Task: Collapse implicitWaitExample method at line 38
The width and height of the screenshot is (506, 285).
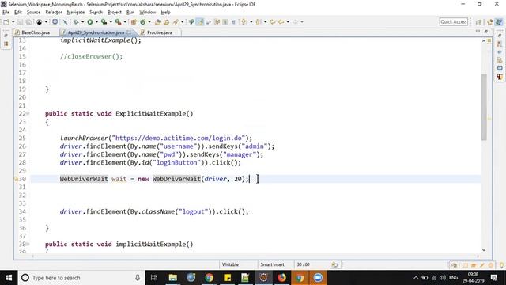Action: point(28,245)
